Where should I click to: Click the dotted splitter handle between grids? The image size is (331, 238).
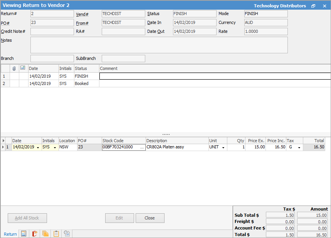tap(166, 134)
